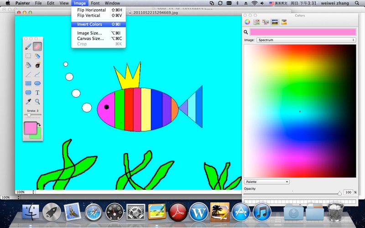Open Safari compass in the Dock
This screenshot has width=365, height=228.
click(x=94, y=212)
